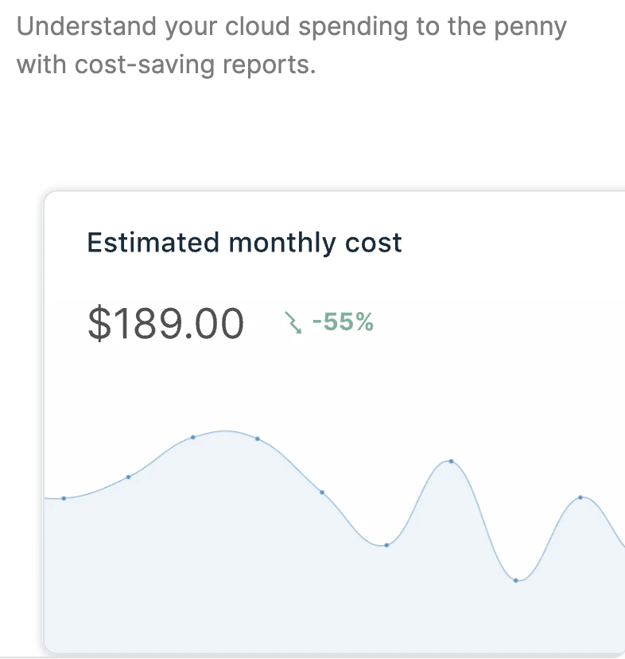Click the green downward trend arrow icon
The height and width of the screenshot is (659, 625).
293,322
